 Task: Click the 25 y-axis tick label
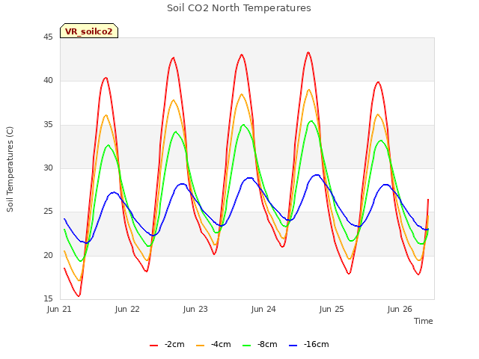pyautogui.click(x=48, y=211)
